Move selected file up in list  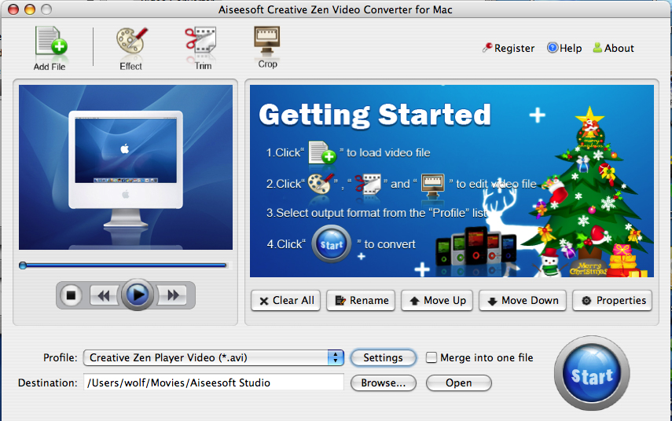(x=436, y=301)
